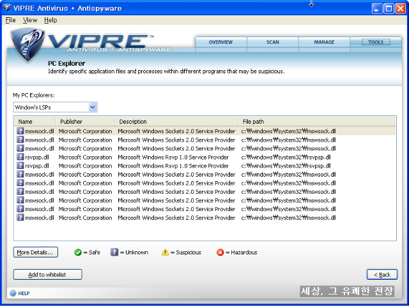The height and width of the screenshot is (306, 409).
Task: Open the Help menu
Action: 50,20
